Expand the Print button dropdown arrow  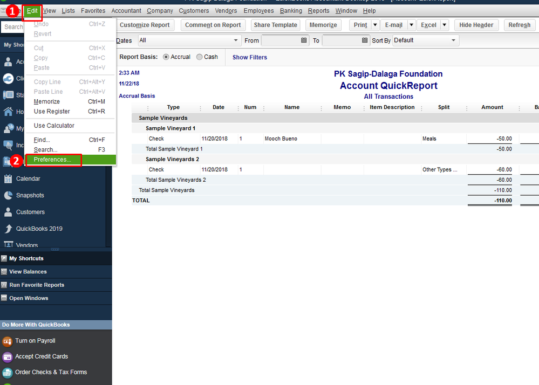click(x=375, y=25)
